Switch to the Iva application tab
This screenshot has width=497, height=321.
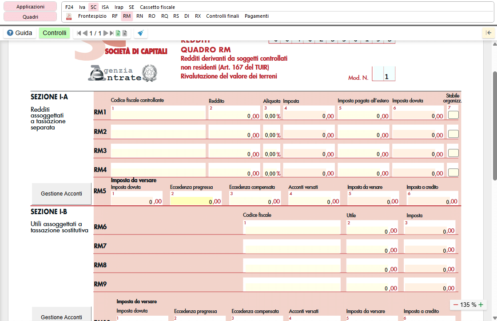pos(82,7)
